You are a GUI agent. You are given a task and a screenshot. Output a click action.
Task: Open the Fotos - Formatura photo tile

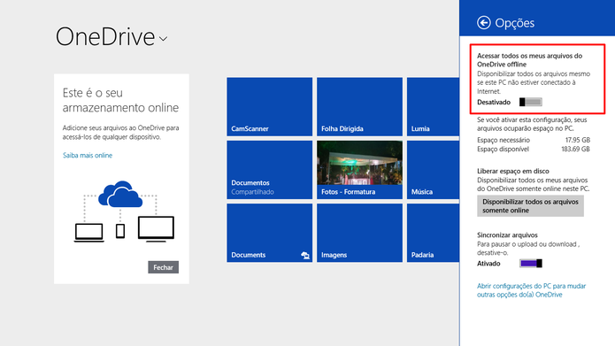pos(359,170)
